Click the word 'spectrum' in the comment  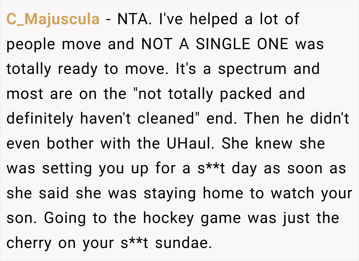[x=252, y=69]
